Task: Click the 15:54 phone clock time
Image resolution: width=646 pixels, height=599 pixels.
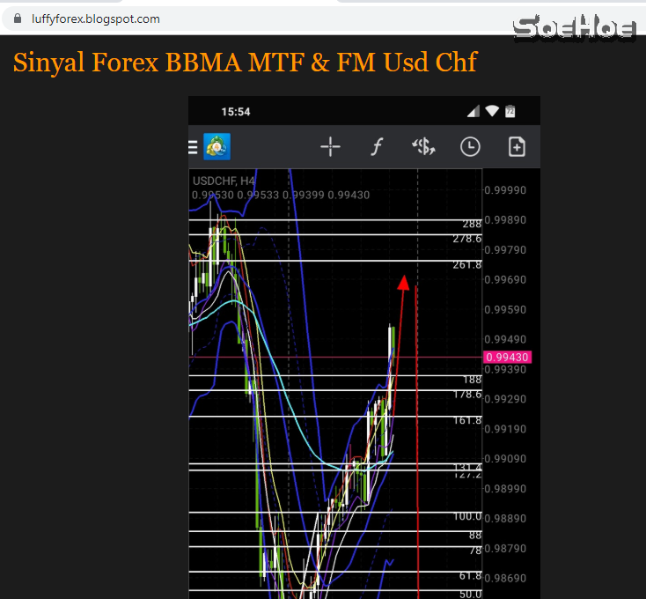Action: pos(236,112)
